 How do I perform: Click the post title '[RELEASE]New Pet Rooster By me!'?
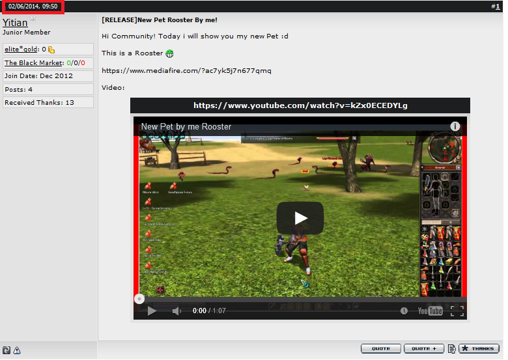point(160,20)
